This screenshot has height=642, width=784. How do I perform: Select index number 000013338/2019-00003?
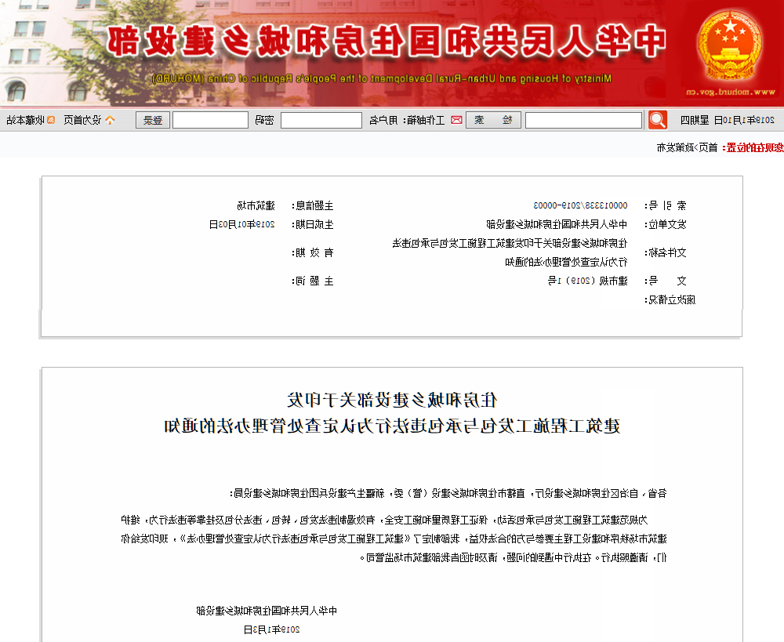click(x=580, y=205)
